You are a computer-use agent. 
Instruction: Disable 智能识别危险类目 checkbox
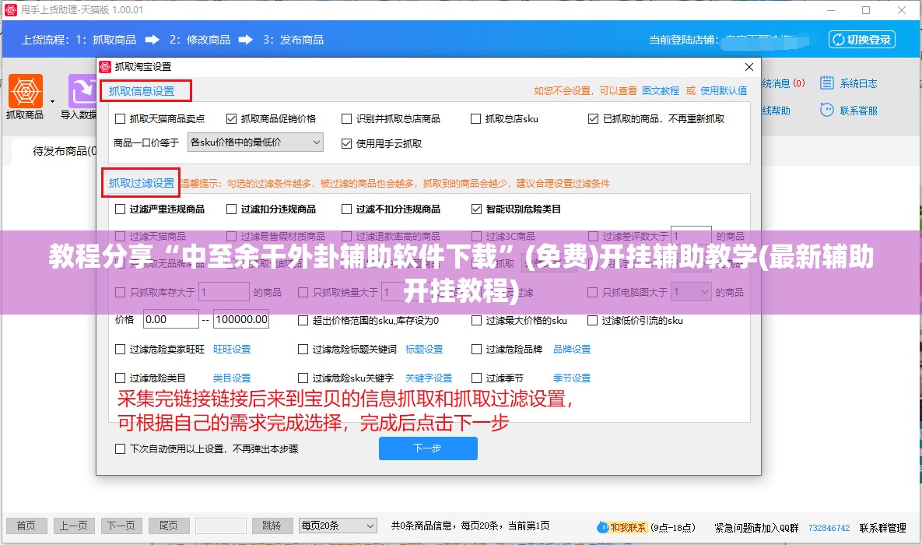tap(476, 209)
